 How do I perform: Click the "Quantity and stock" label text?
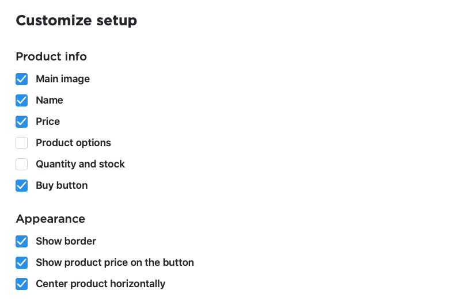pyautogui.click(x=80, y=164)
